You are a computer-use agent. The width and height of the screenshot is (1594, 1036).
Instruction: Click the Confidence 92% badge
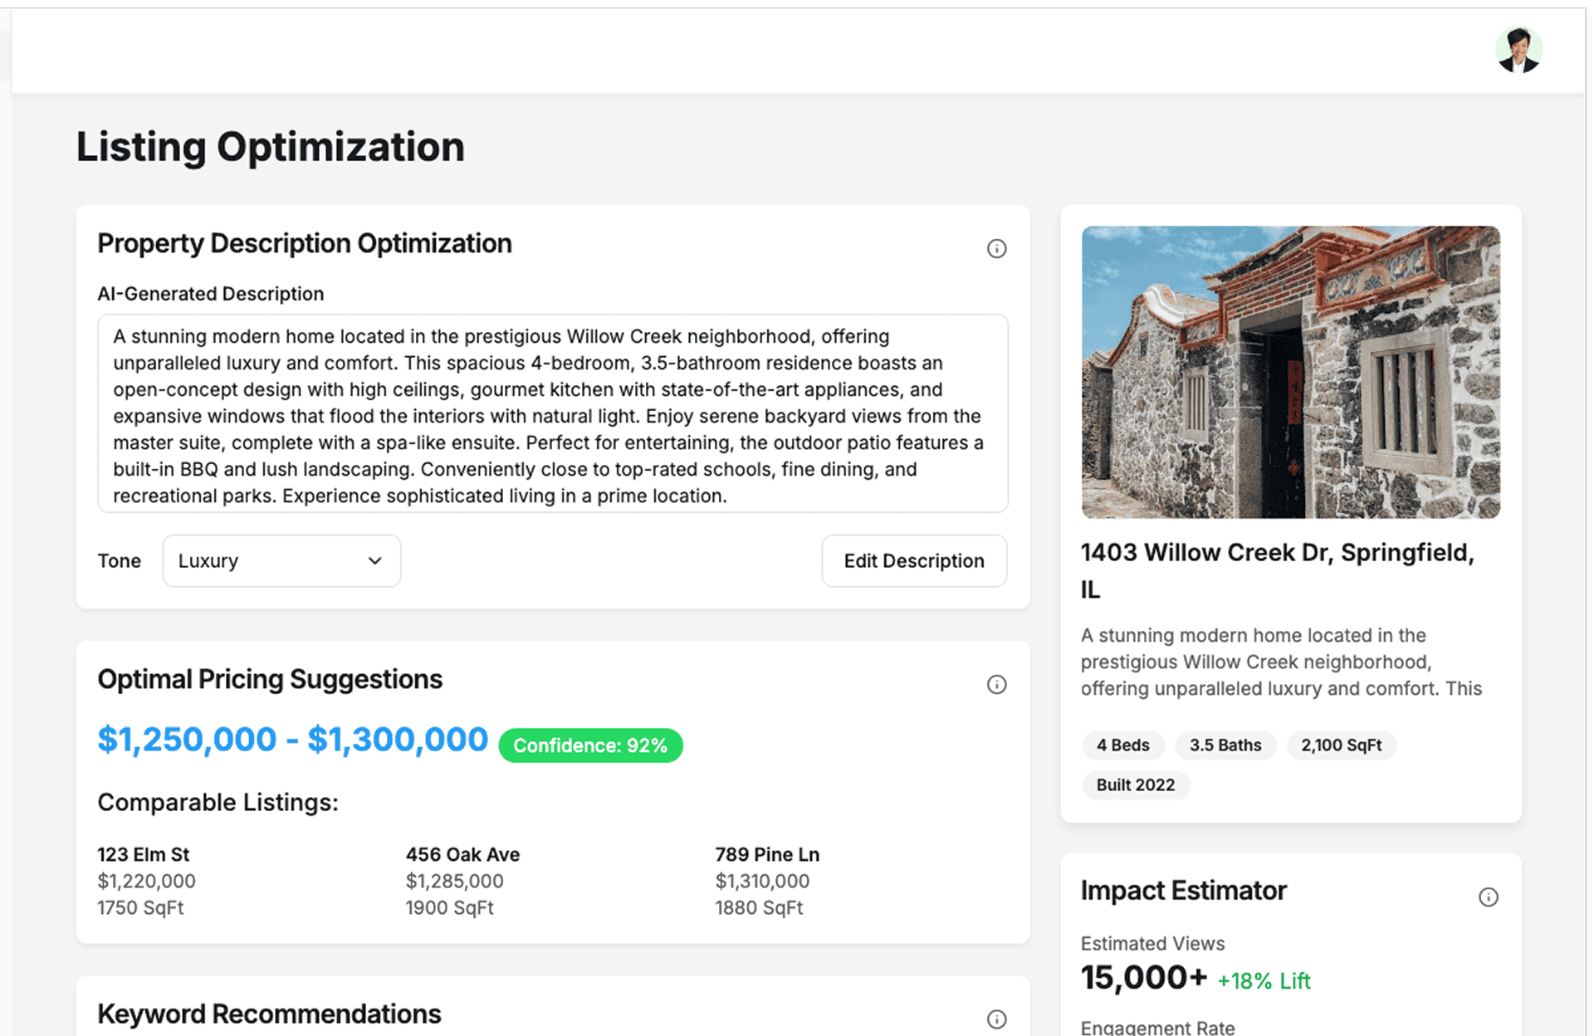click(590, 745)
